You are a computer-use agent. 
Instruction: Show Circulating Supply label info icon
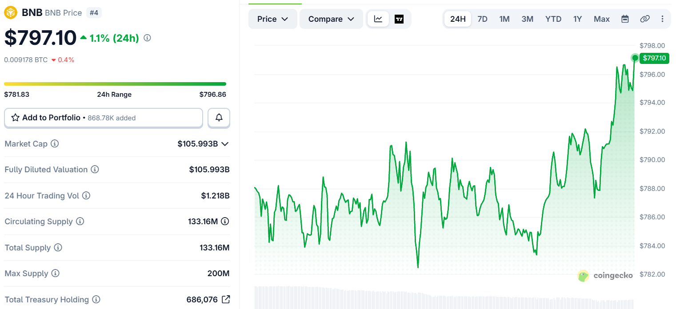80,221
